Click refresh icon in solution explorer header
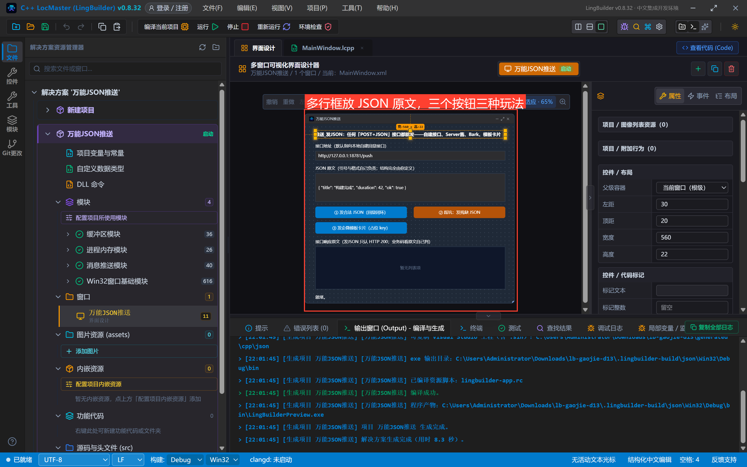This screenshot has width=747, height=467. point(202,47)
